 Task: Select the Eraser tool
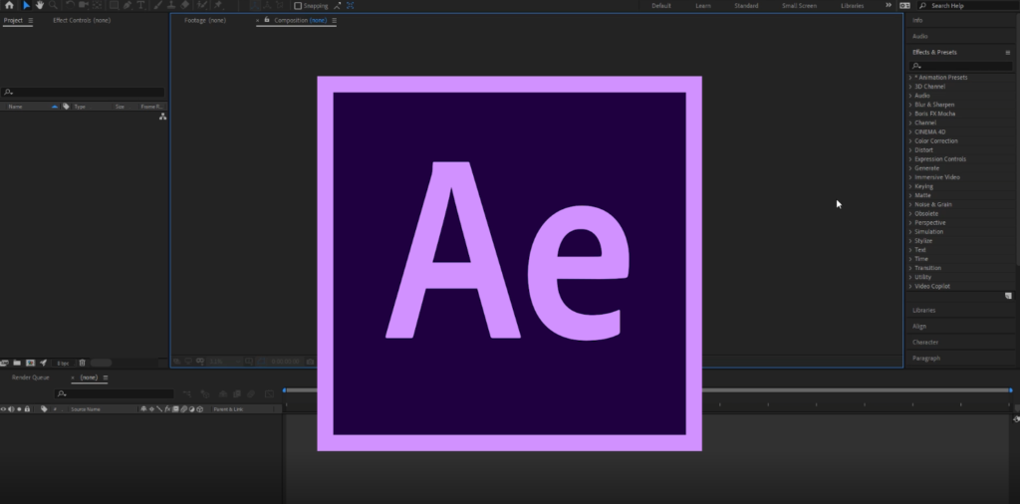185,5
